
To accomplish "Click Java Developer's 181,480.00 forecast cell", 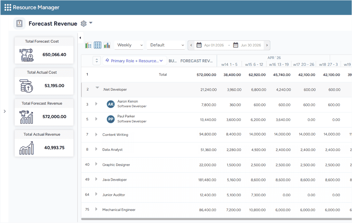I will (x=207, y=180).
